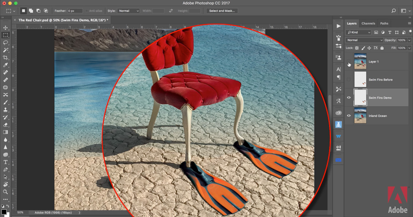Select the Gradient tool

[x=6, y=132]
